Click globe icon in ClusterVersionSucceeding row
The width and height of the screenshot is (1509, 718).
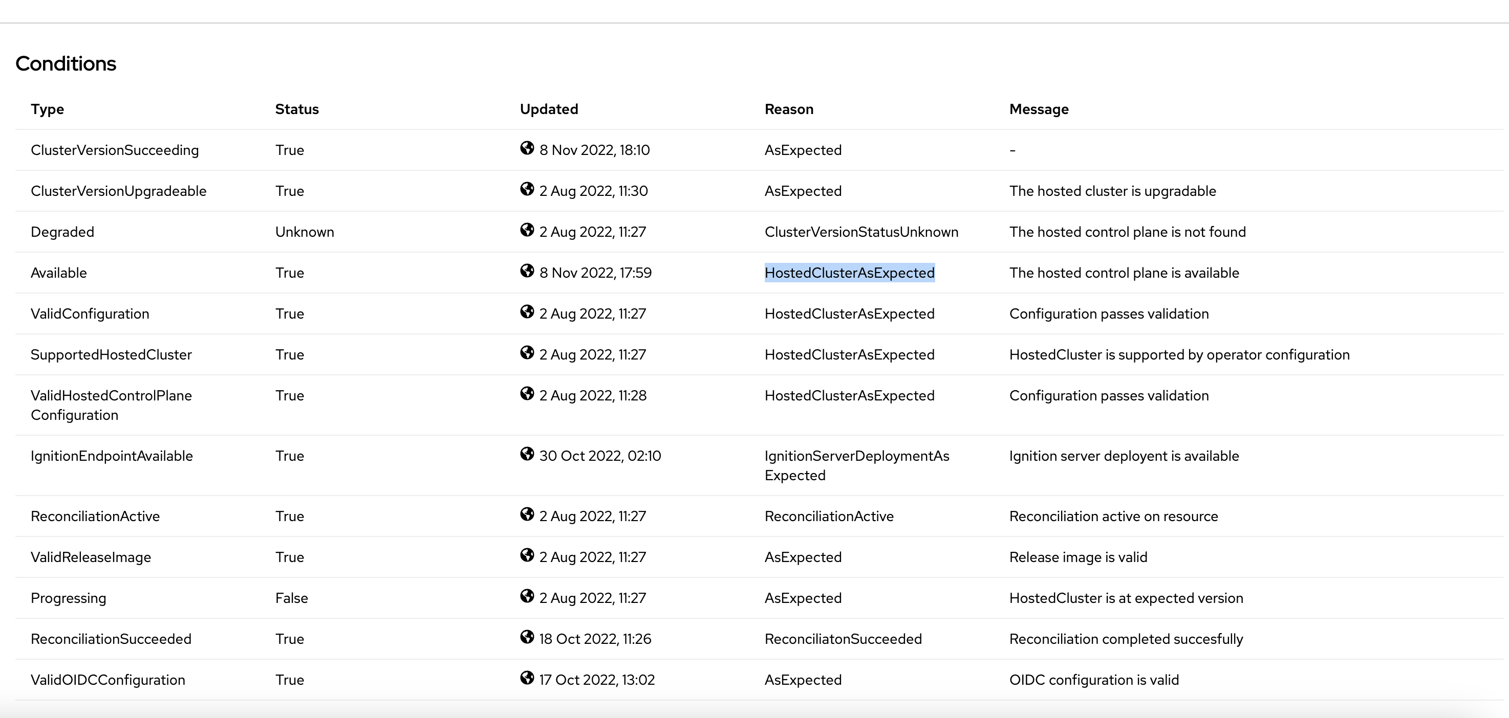point(527,148)
